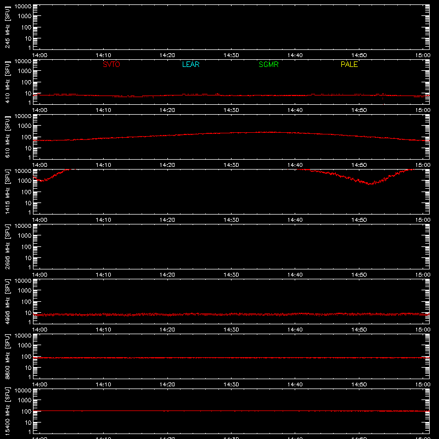The height and width of the screenshot is (439, 439).
Task: Click 14:40 time label below 610 MHz panel
Action: [x=295, y=165]
